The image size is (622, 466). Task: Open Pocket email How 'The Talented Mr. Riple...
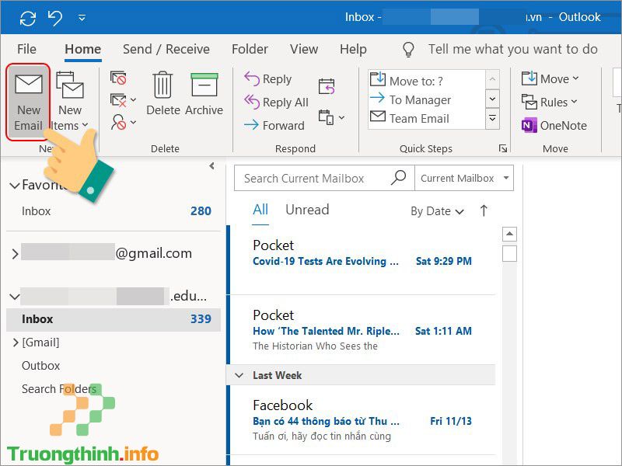point(362,329)
